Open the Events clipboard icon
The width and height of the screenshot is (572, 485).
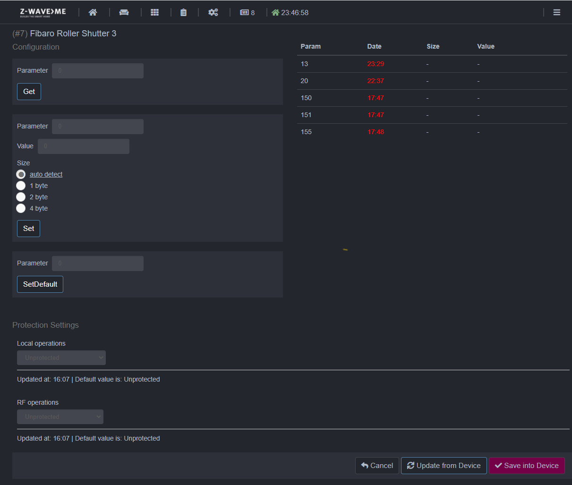click(184, 12)
